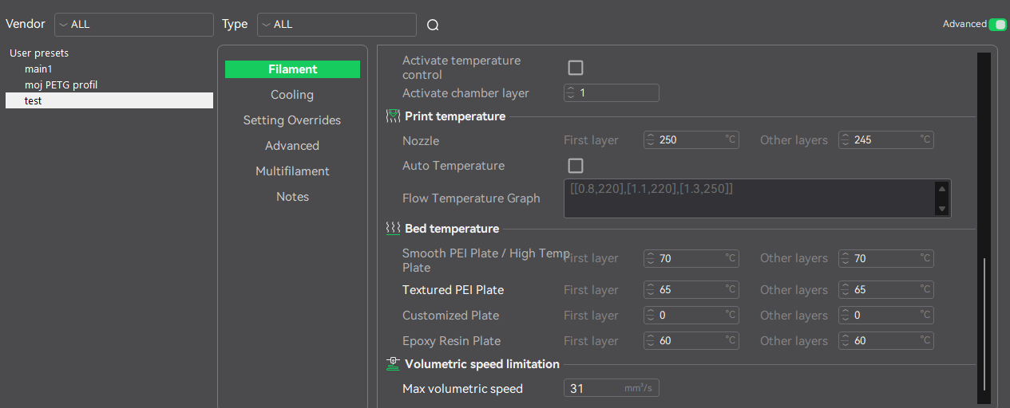Image resolution: width=1010 pixels, height=408 pixels.
Task: Select the main1 user preset
Action: click(38, 69)
